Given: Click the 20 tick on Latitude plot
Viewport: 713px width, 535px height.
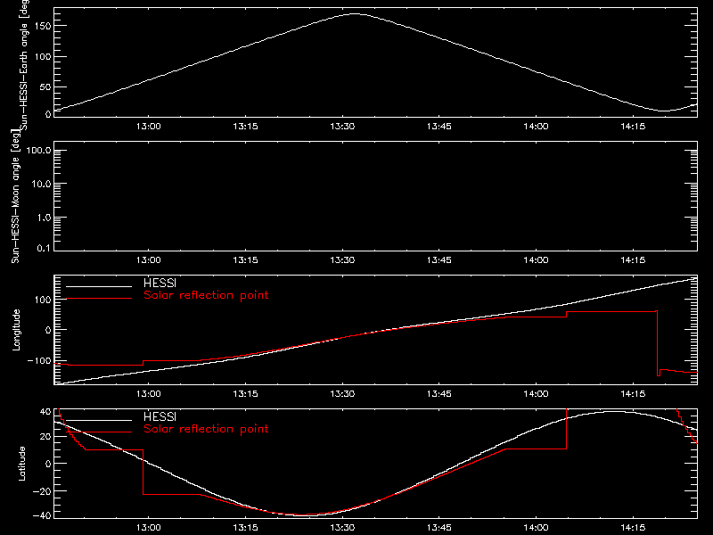Looking at the screenshot, I should 45,437.
